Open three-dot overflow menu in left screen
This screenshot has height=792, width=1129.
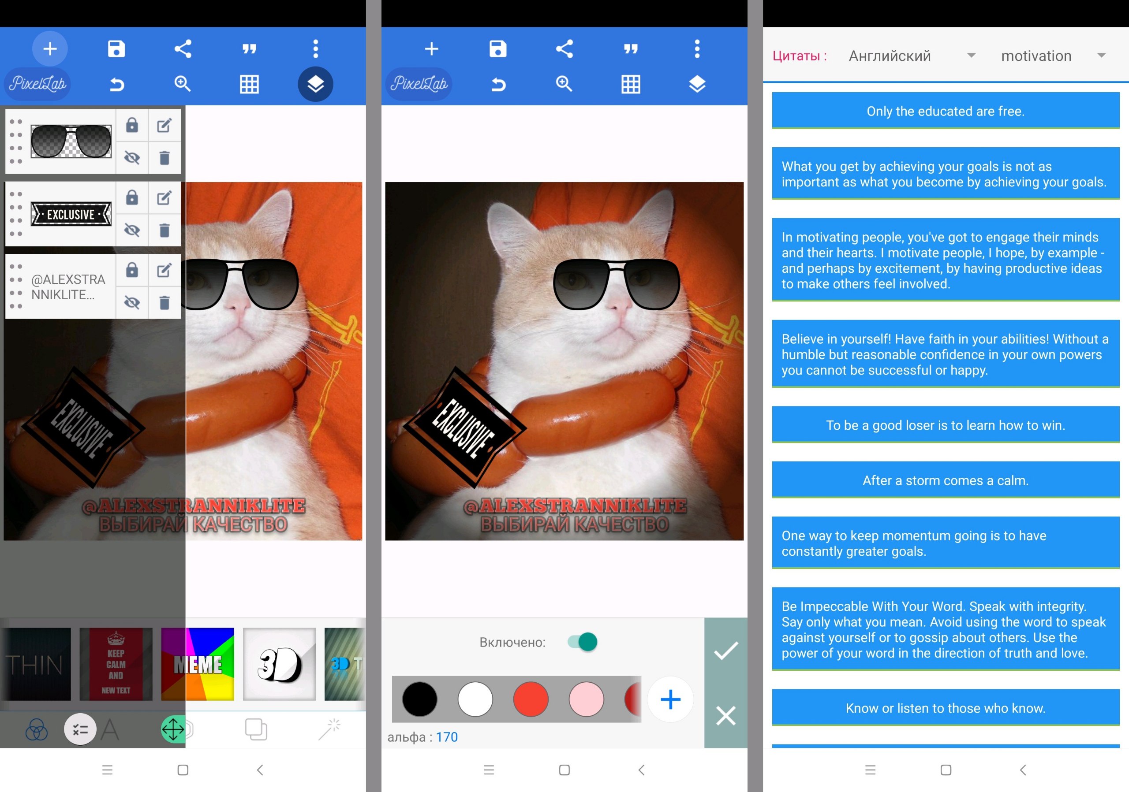click(x=316, y=48)
